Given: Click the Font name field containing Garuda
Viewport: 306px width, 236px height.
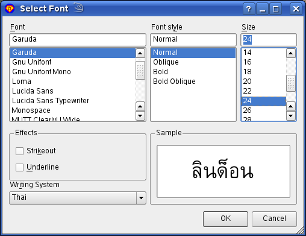Looking at the screenshot, I should (78, 40).
